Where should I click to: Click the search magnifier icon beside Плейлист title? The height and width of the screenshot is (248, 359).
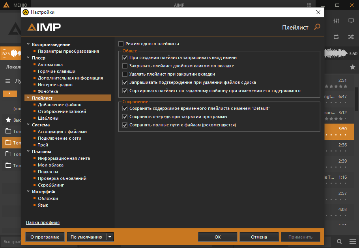coord(317,27)
